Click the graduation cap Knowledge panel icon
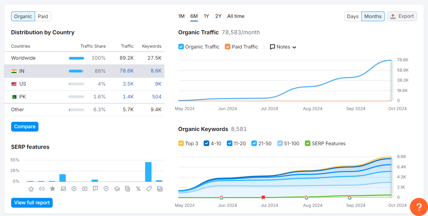This screenshot has height=216, width=428. coord(117,189)
